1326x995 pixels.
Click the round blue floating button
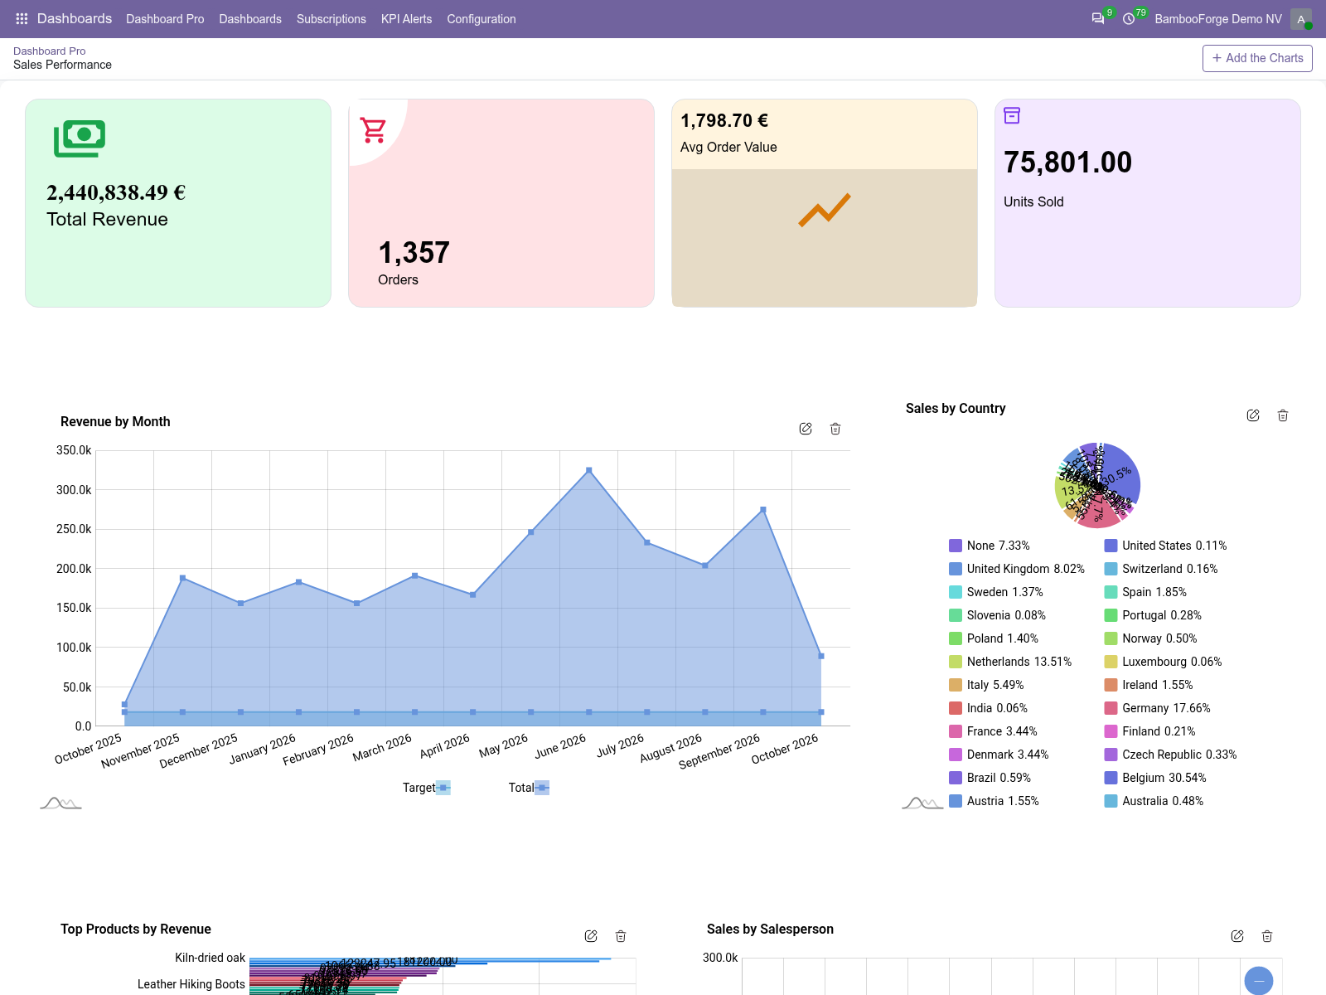click(1259, 981)
